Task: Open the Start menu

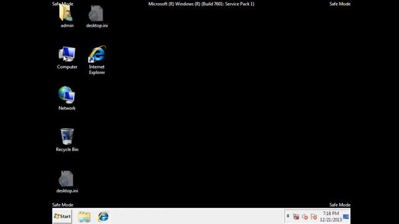Action: (62, 217)
